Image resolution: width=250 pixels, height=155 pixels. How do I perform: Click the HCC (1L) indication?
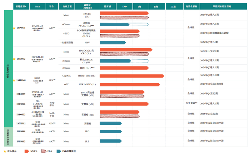pyautogui.click(x=87, y=68)
